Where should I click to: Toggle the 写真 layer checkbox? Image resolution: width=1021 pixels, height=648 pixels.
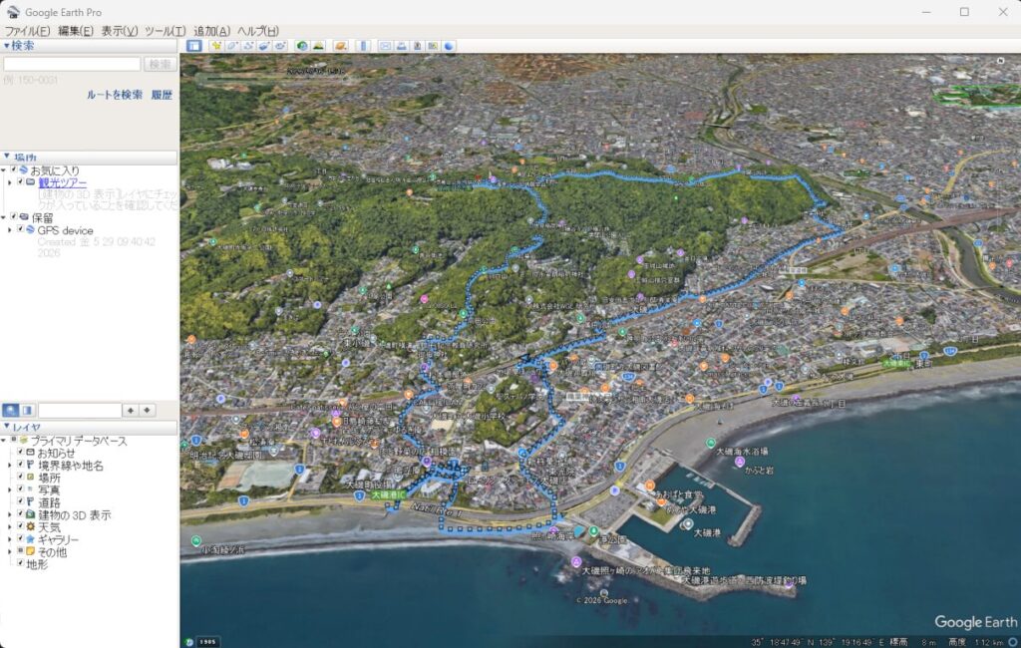pos(21,489)
